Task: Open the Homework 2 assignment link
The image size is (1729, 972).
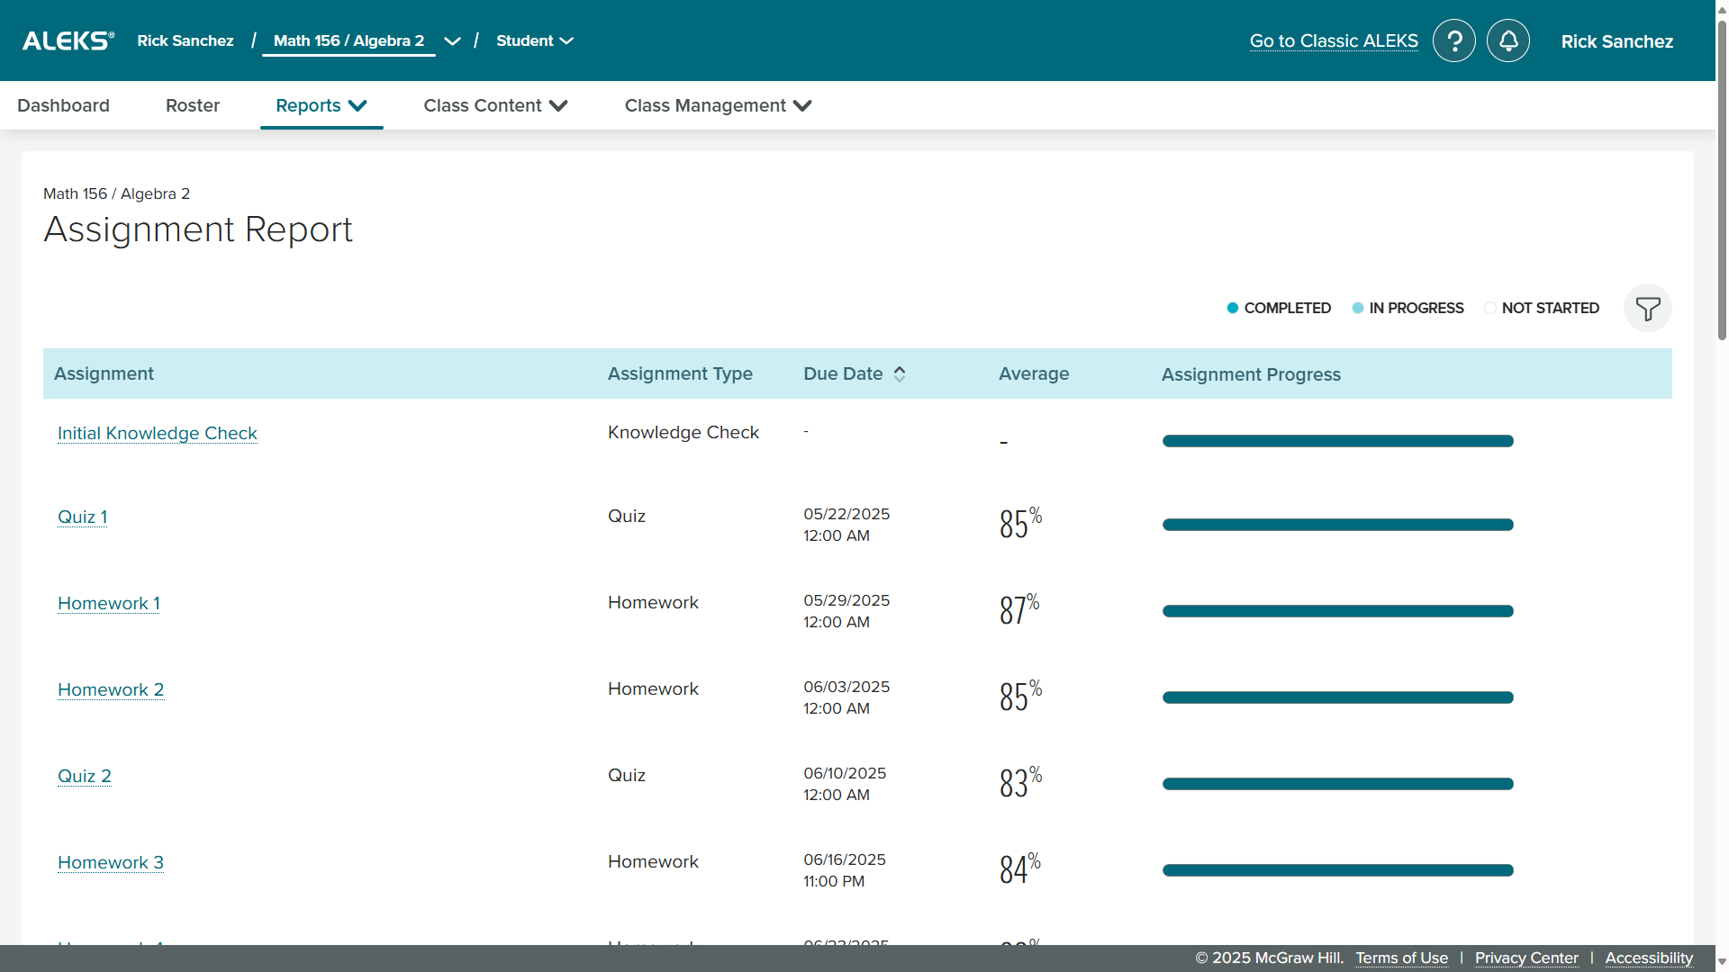Action: 111,689
